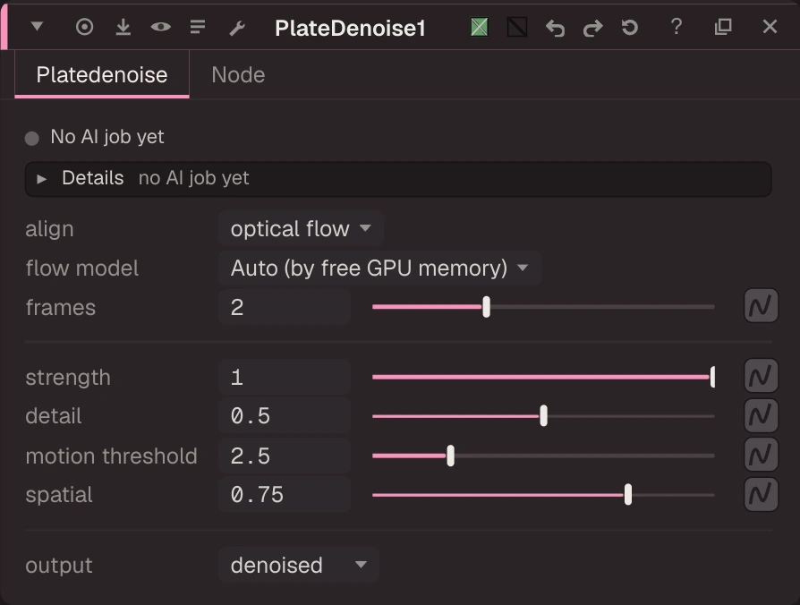Click the revert circular arrow icon
The width and height of the screenshot is (800, 605).
(x=630, y=27)
